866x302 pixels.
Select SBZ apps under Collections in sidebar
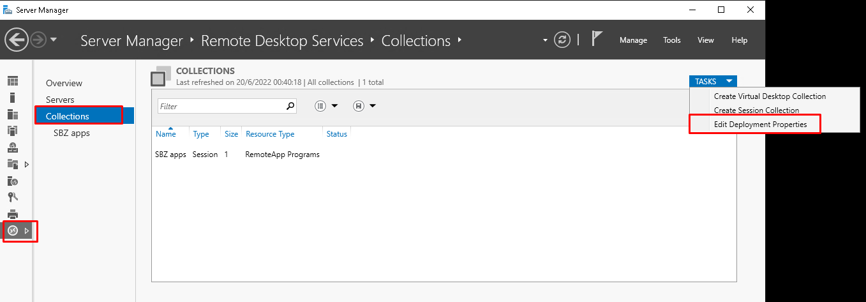(71, 133)
